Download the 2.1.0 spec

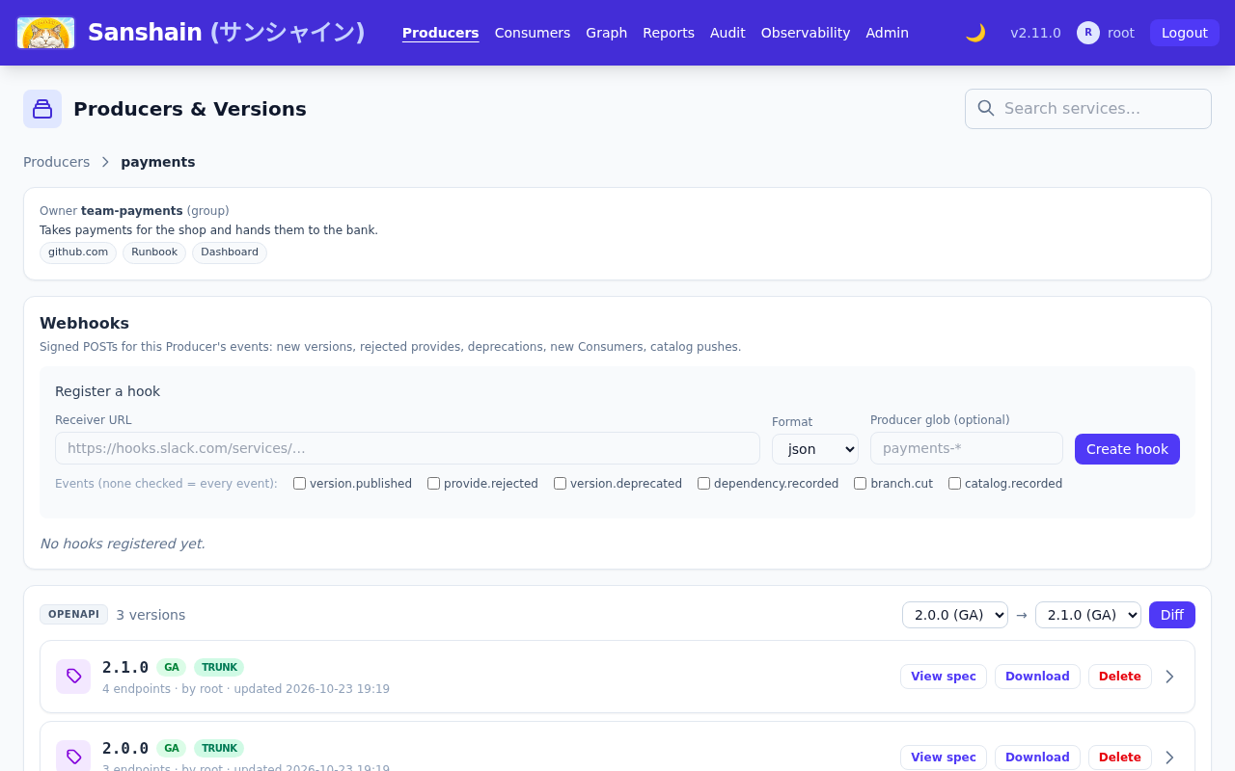click(1037, 677)
